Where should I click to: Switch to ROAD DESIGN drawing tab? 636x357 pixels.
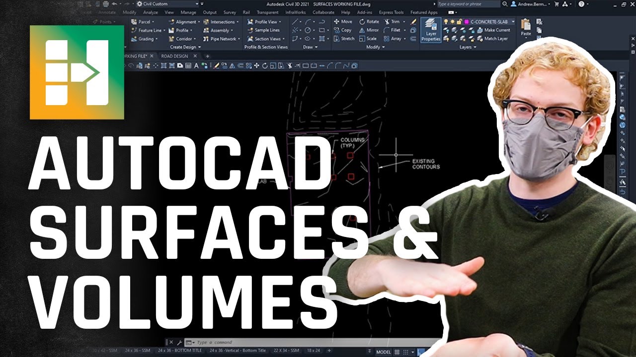click(x=174, y=56)
